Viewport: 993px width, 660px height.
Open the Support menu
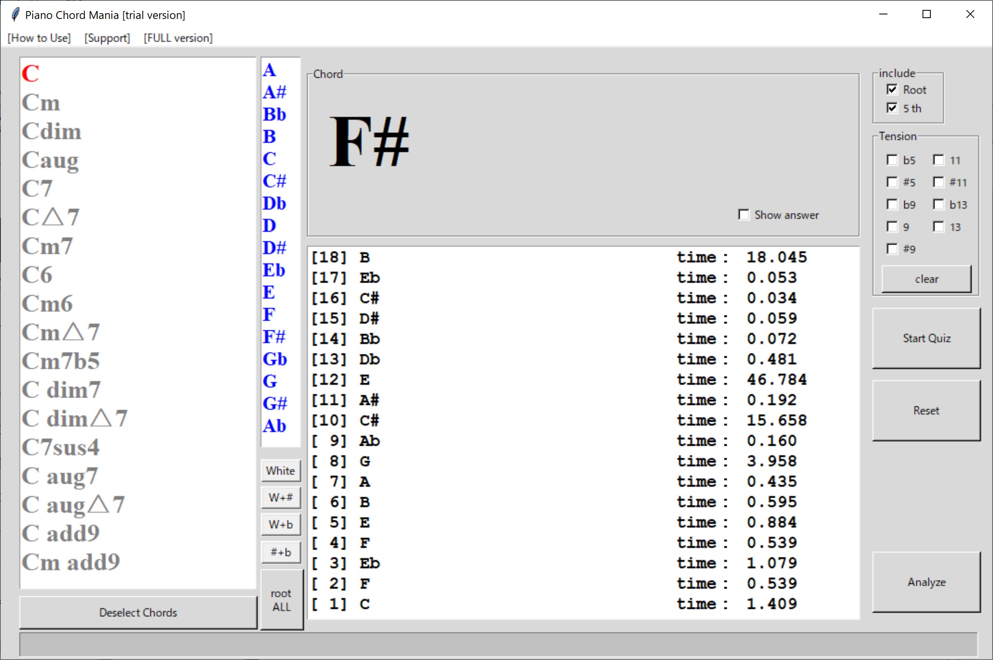click(107, 38)
